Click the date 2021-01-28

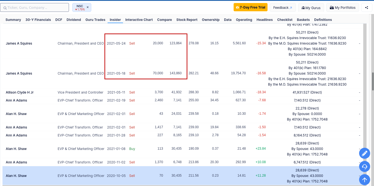(x=116, y=135)
